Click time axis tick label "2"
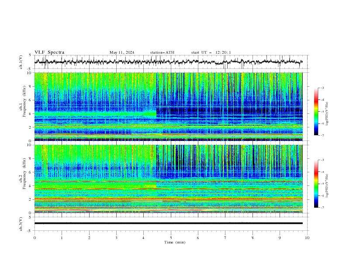Viewport: 346px width, 267px height. [x=89, y=238]
